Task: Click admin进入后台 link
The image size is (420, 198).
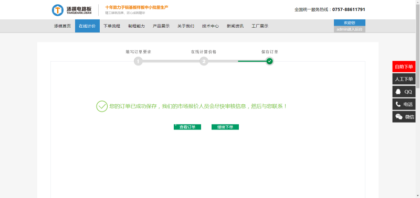Action: [x=350, y=29]
